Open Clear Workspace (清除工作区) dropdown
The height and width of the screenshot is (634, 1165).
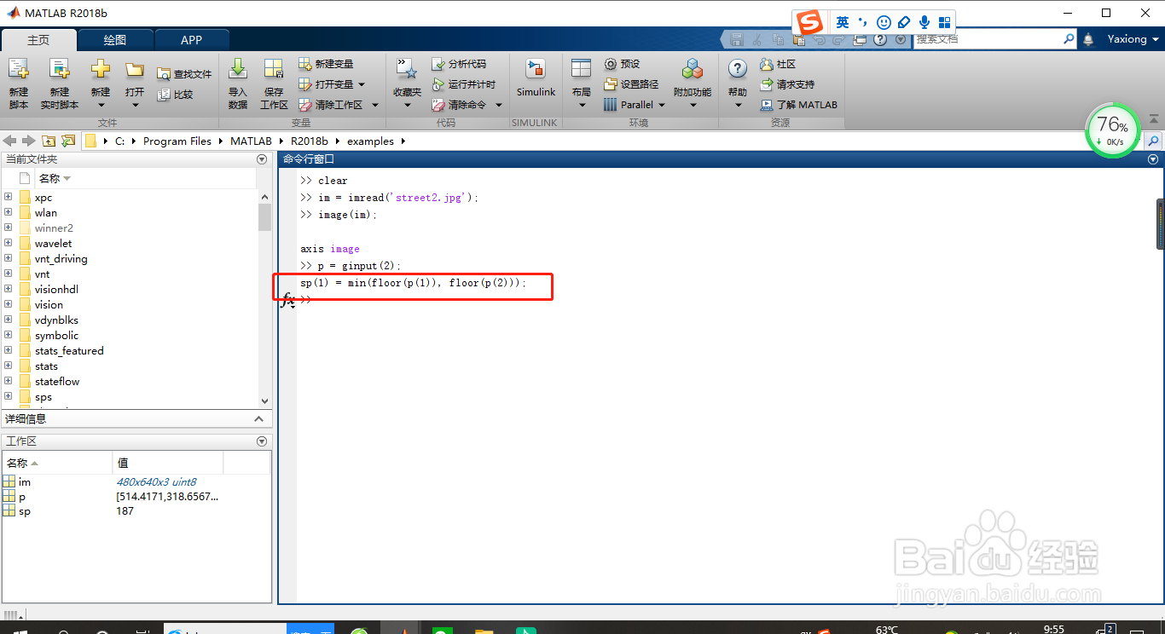(337, 105)
